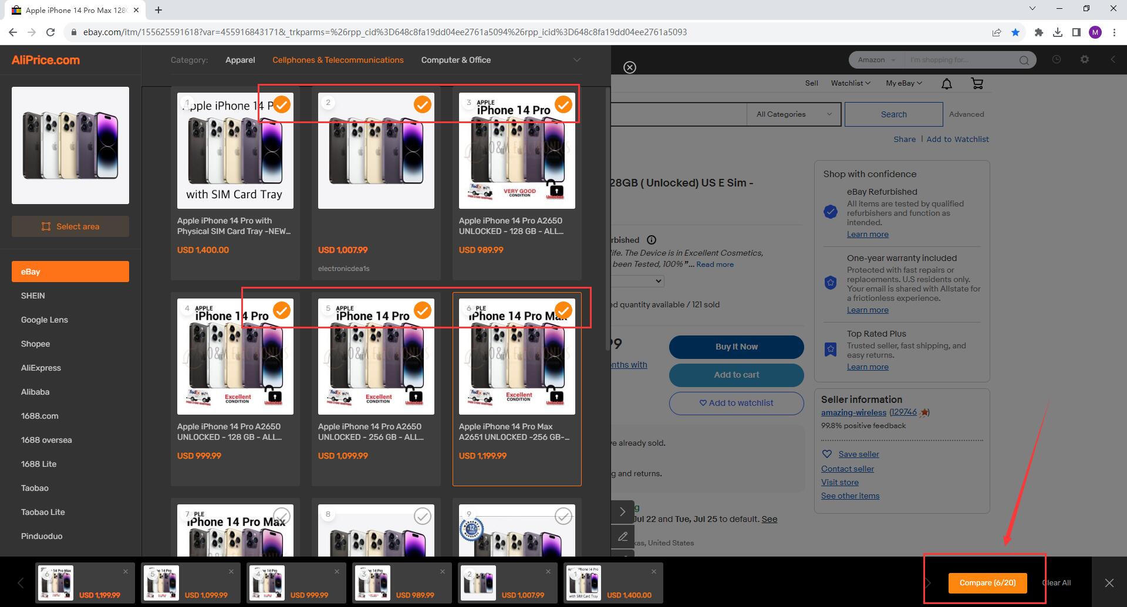Open the eBay shopping cart

977,83
